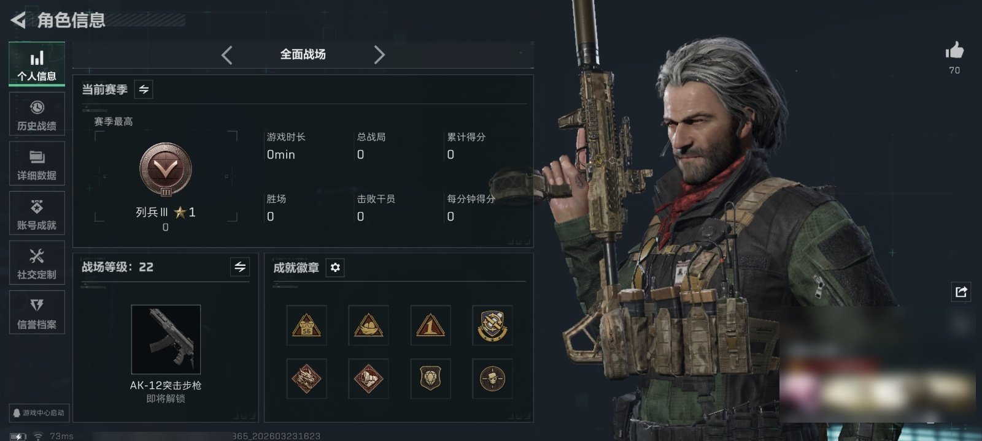Select the 详细数据 sidebar icon
Viewport: 982px width, 441px height.
pyautogui.click(x=37, y=164)
